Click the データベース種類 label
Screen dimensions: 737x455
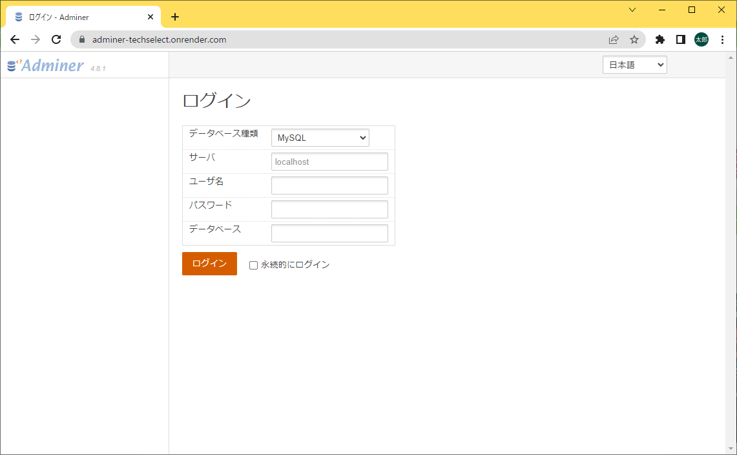pos(223,134)
